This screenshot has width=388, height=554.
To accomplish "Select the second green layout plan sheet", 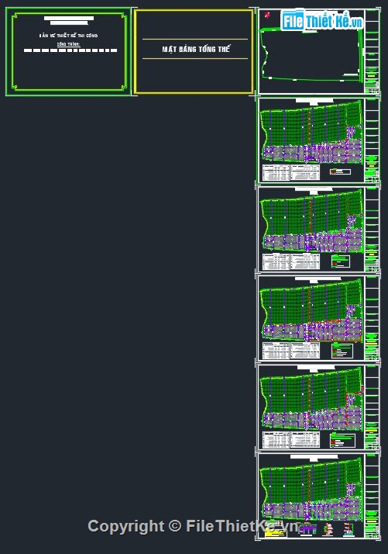I will pos(319,230).
